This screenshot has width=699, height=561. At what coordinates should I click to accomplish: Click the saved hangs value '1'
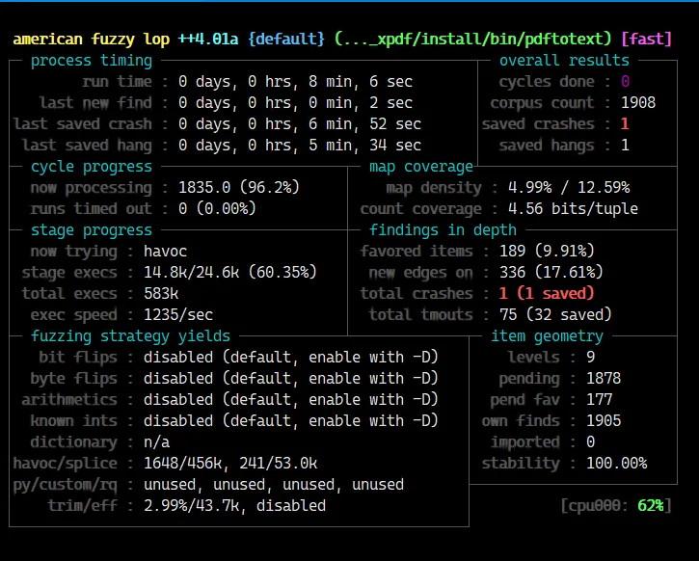[x=625, y=146]
